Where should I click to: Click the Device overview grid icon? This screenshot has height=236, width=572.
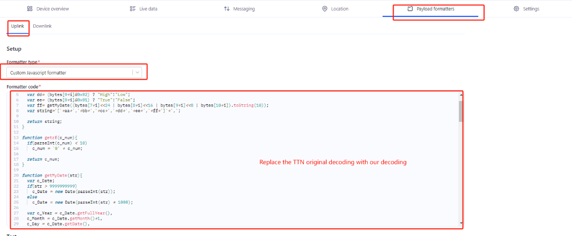(x=30, y=9)
